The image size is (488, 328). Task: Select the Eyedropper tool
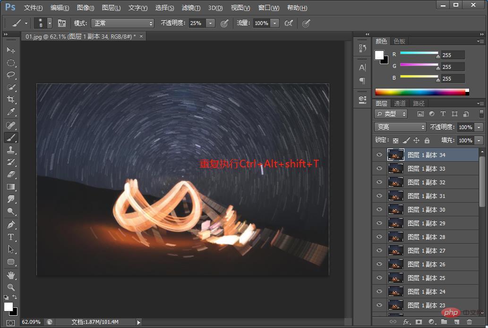[x=11, y=112]
